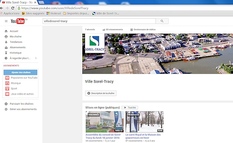Open the YouTube hamburger guide menu
Screen dimensions: 233x143
[x=6, y=21]
